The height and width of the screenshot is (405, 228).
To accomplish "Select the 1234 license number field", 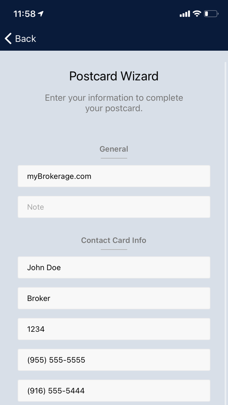I will pos(114,329).
